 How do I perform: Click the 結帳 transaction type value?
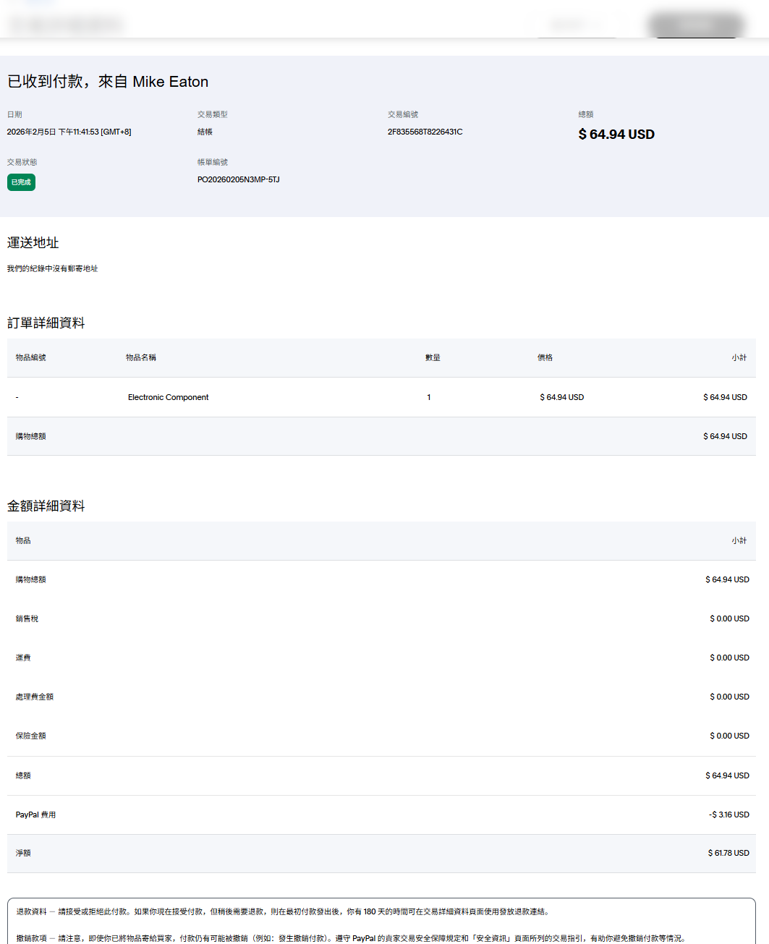point(205,132)
